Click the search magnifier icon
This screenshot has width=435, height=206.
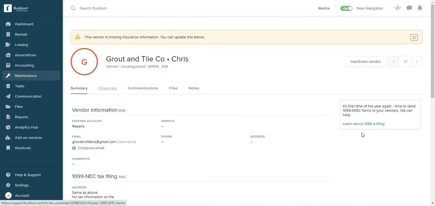click(73, 8)
